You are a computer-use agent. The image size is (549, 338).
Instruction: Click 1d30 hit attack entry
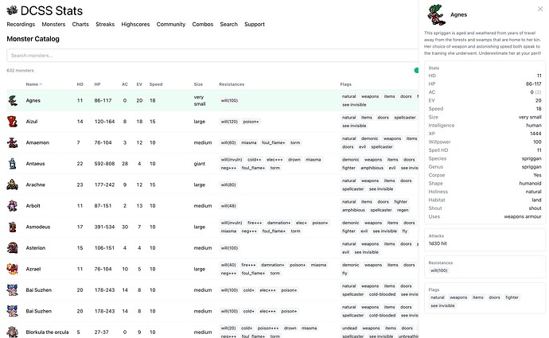tap(438, 243)
